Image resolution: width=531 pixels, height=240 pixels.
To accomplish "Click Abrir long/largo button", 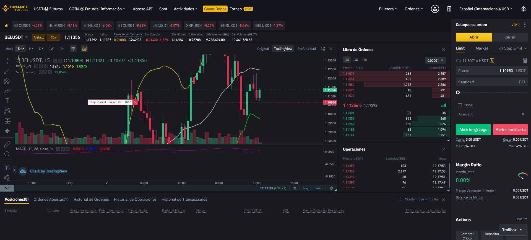I will click(x=473, y=130).
